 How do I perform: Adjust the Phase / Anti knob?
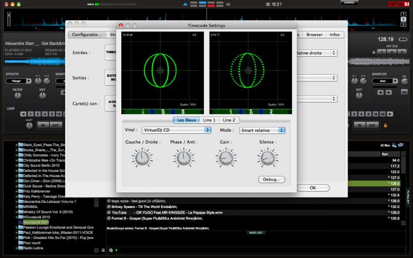pyautogui.click(x=184, y=157)
